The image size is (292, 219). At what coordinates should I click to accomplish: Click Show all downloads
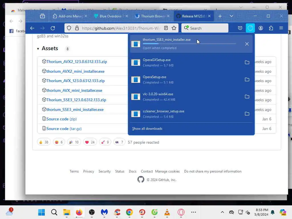[147, 129]
